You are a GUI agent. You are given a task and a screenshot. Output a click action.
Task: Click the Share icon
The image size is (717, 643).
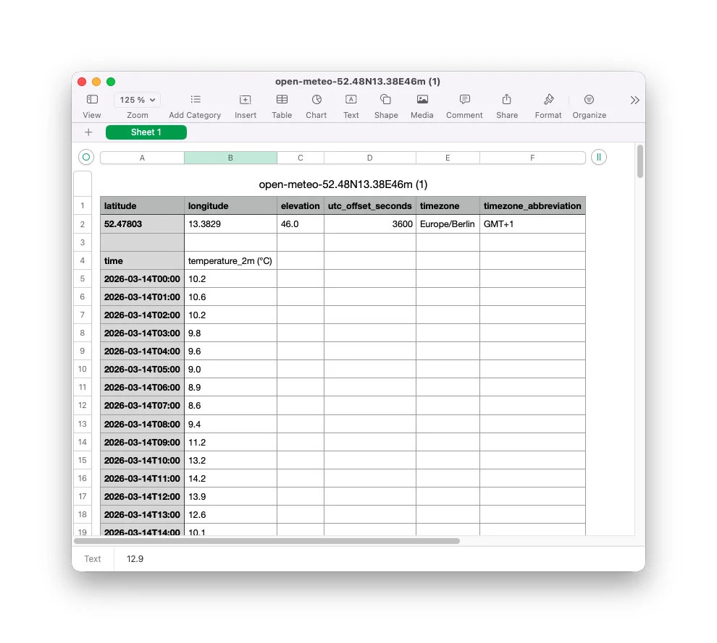coord(506,102)
